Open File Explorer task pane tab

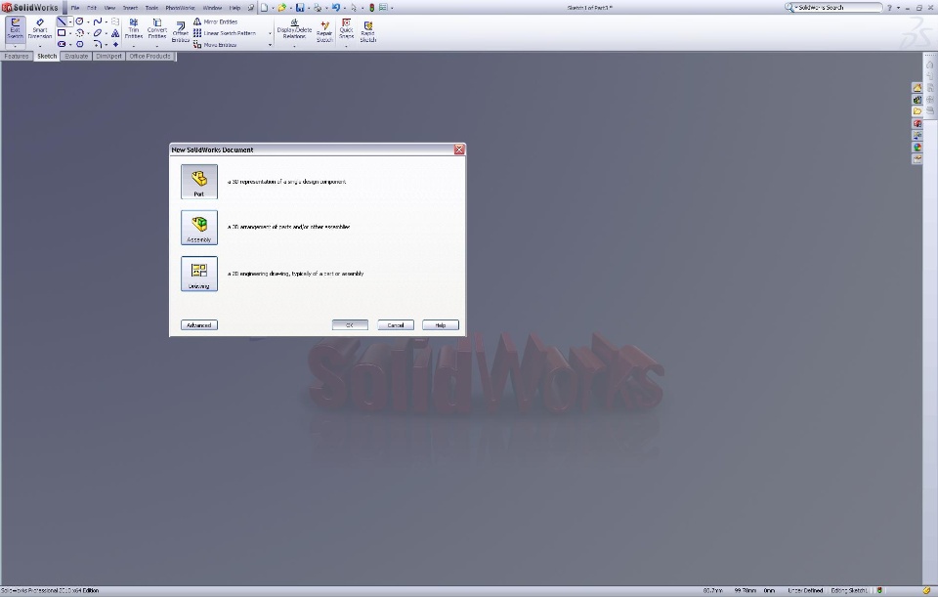917,111
